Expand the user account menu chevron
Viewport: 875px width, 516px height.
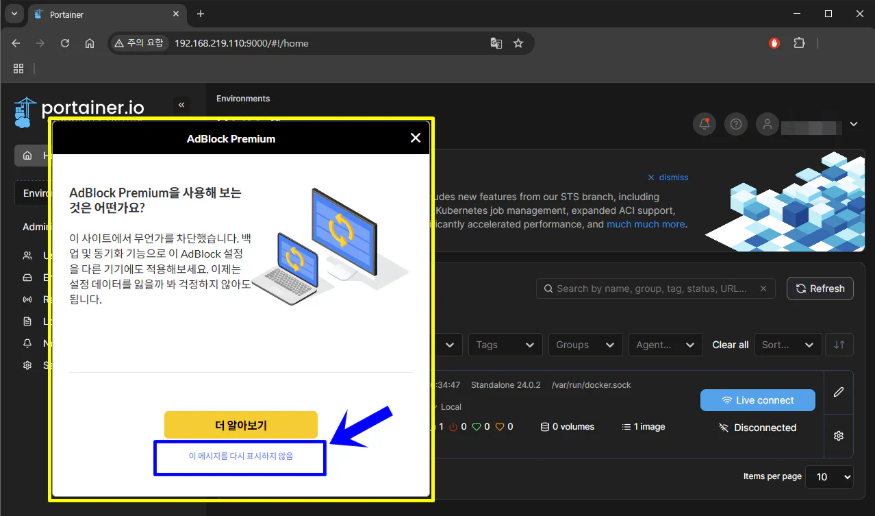[854, 124]
